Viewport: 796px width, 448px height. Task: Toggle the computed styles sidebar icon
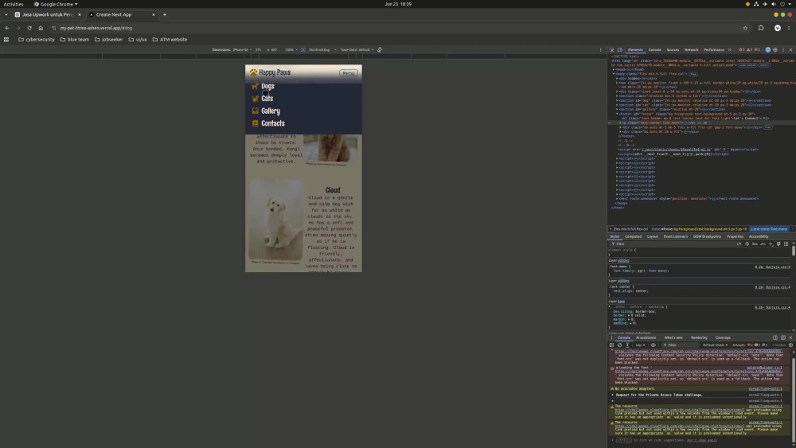click(786, 244)
